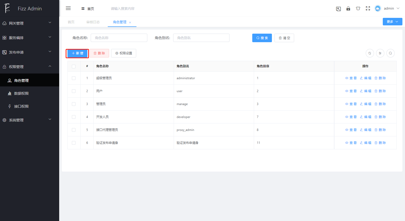Lock the screen with lock icon
The image size is (405, 221).
point(348,9)
